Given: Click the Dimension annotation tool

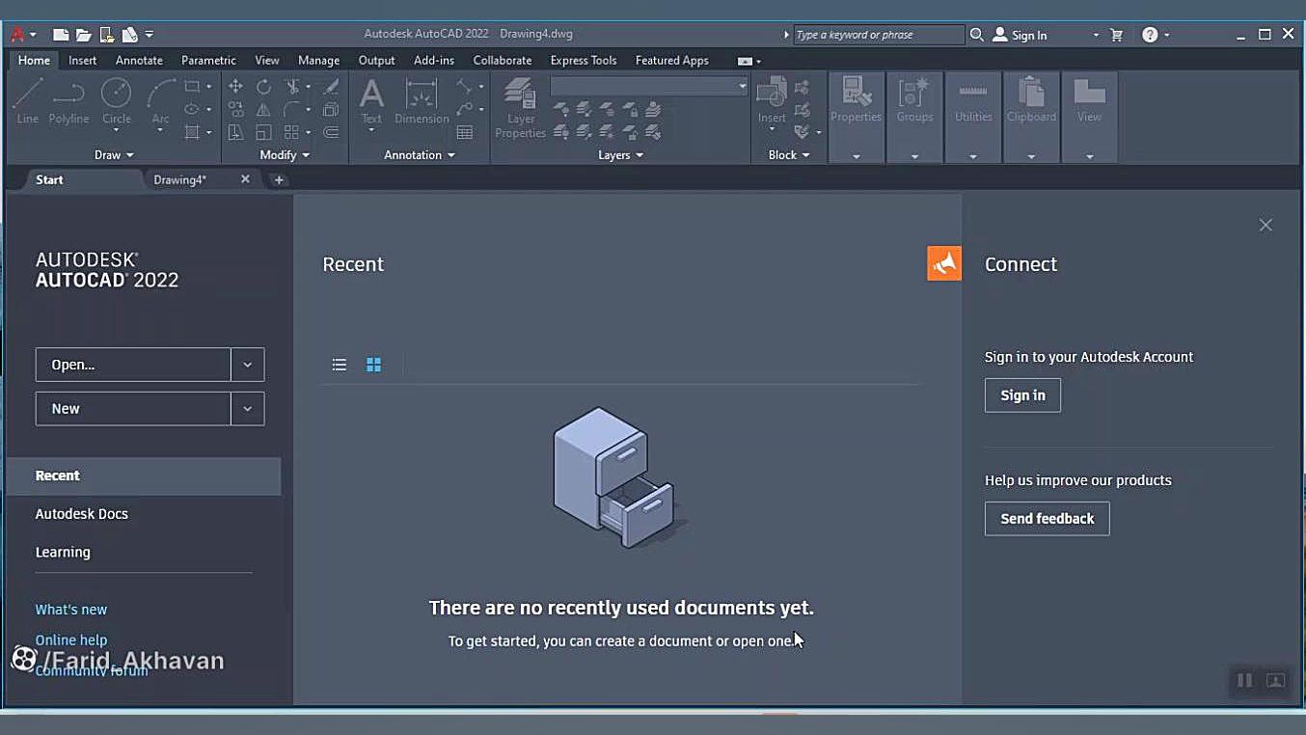Looking at the screenshot, I should (422, 102).
